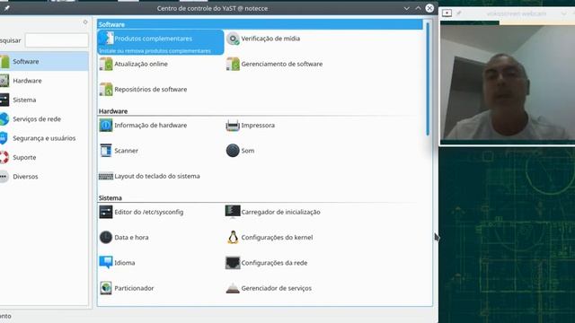Click Sistema section header in list

[110, 198]
